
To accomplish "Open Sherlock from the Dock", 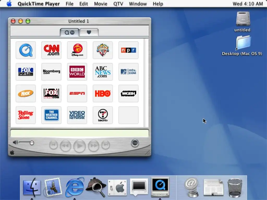I will coord(96,187).
